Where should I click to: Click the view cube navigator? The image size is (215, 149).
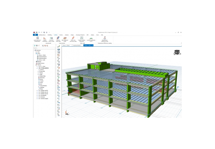(x=176, y=52)
